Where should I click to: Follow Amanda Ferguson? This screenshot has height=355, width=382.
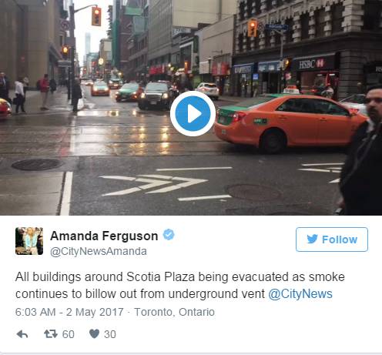332,239
